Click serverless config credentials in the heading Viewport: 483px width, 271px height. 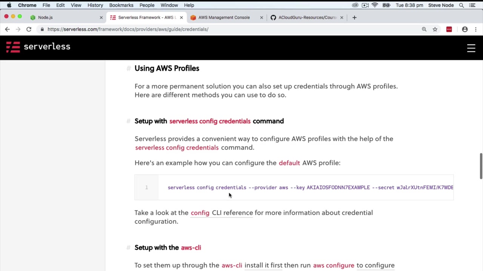[210, 121]
